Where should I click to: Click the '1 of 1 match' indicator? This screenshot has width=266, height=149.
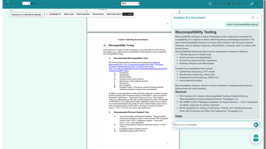128,14
